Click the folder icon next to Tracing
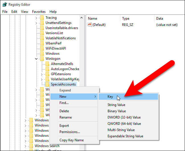This screenshot has width=185, height=151. (x=42, y=18)
